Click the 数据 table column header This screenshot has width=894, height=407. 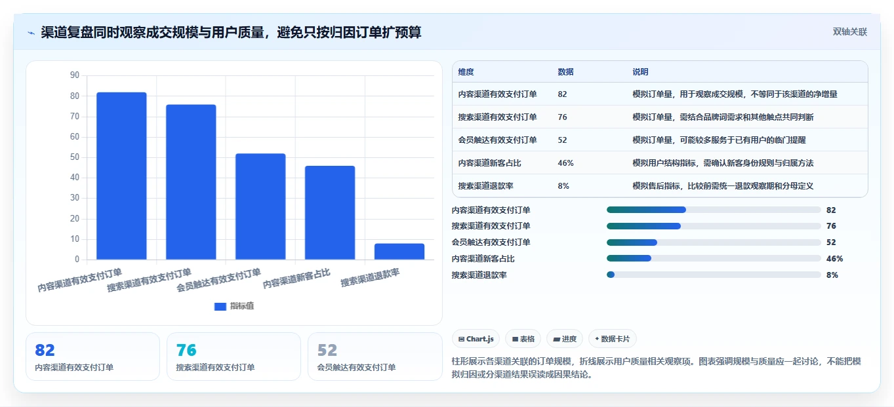pyautogui.click(x=565, y=71)
